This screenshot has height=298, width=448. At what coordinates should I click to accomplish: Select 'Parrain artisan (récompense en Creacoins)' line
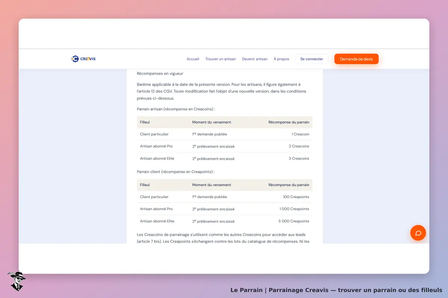(x=176, y=109)
